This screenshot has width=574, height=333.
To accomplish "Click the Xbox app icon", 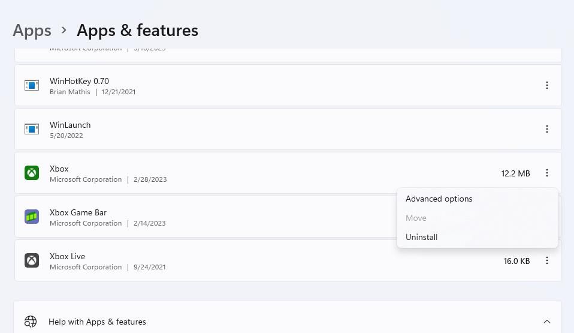I will coord(32,173).
